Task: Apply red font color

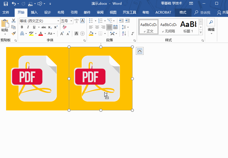Action: 41,33
